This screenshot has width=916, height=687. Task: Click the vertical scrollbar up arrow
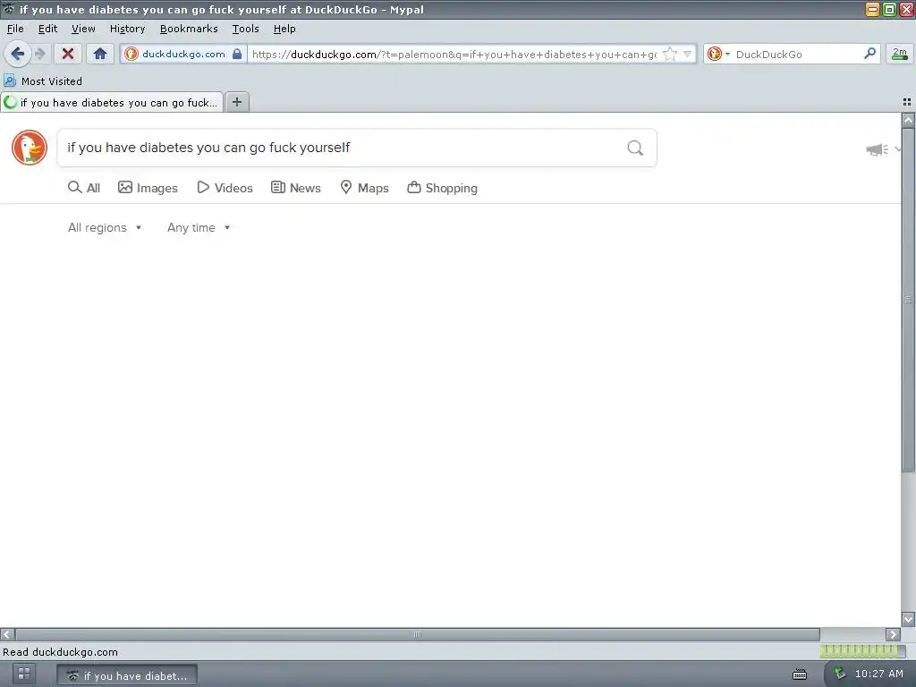click(x=908, y=121)
